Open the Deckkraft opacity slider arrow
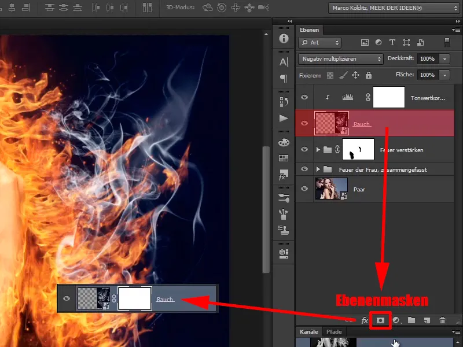The height and width of the screenshot is (347, 463). (x=444, y=59)
